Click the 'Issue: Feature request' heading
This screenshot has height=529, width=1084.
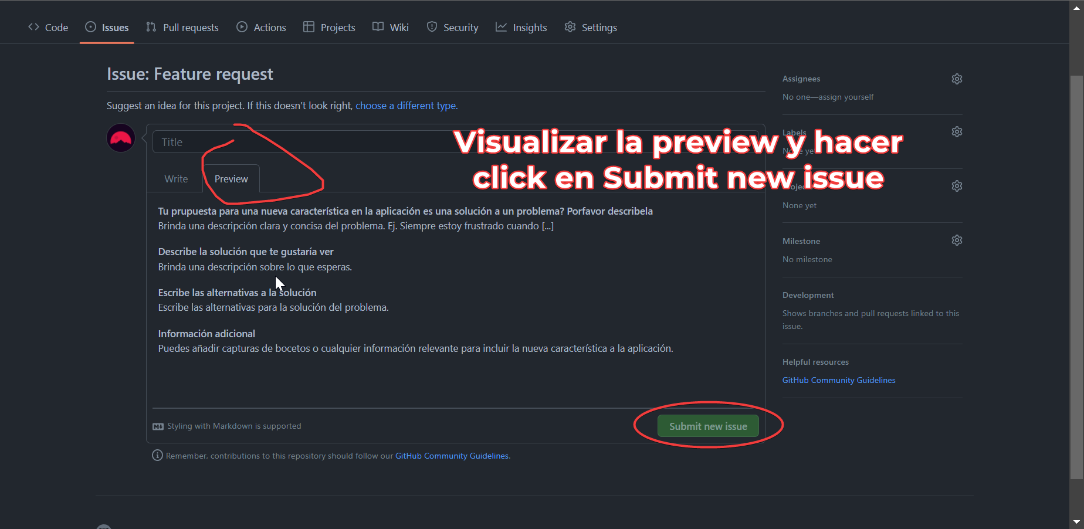pyautogui.click(x=190, y=74)
